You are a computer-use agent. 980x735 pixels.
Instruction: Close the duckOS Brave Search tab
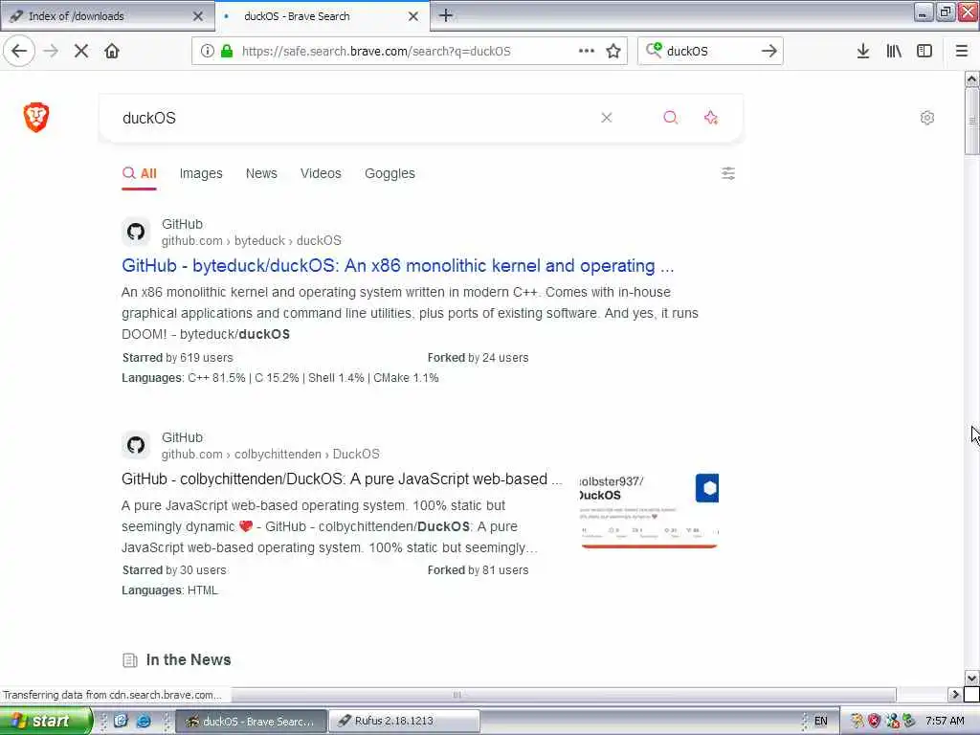click(413, 16)
